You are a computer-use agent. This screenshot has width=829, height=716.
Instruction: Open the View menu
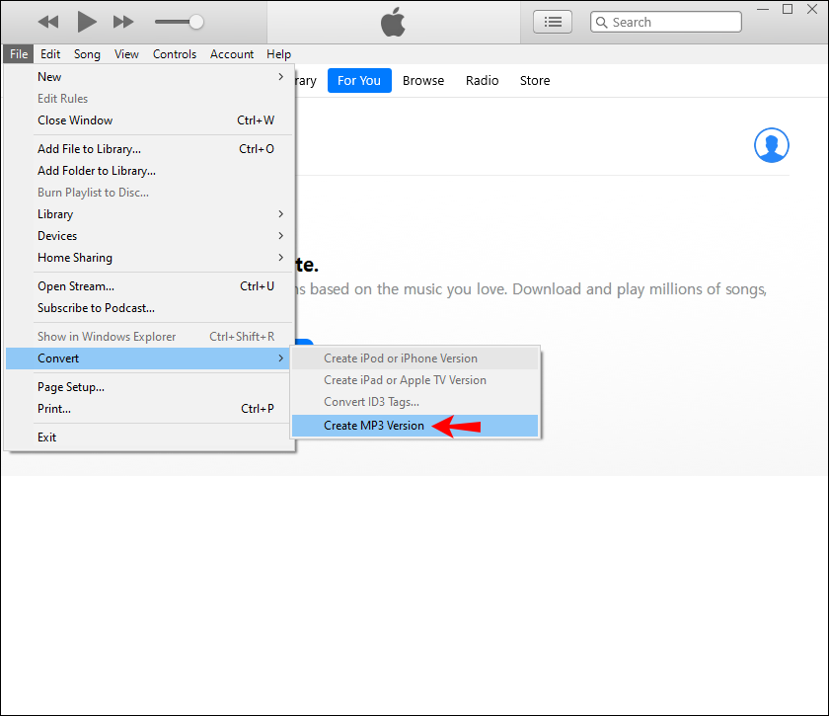point(126,54)
